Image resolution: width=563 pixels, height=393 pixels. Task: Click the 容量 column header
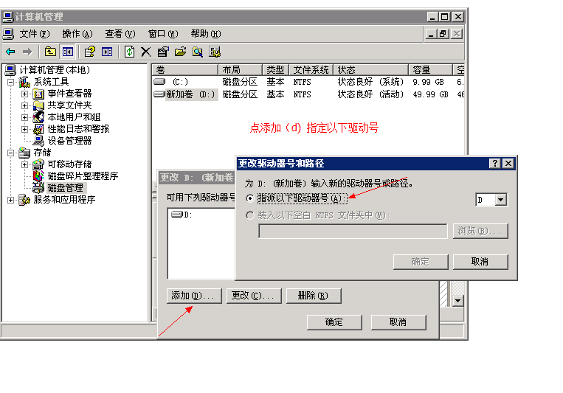tap(430, 69)
